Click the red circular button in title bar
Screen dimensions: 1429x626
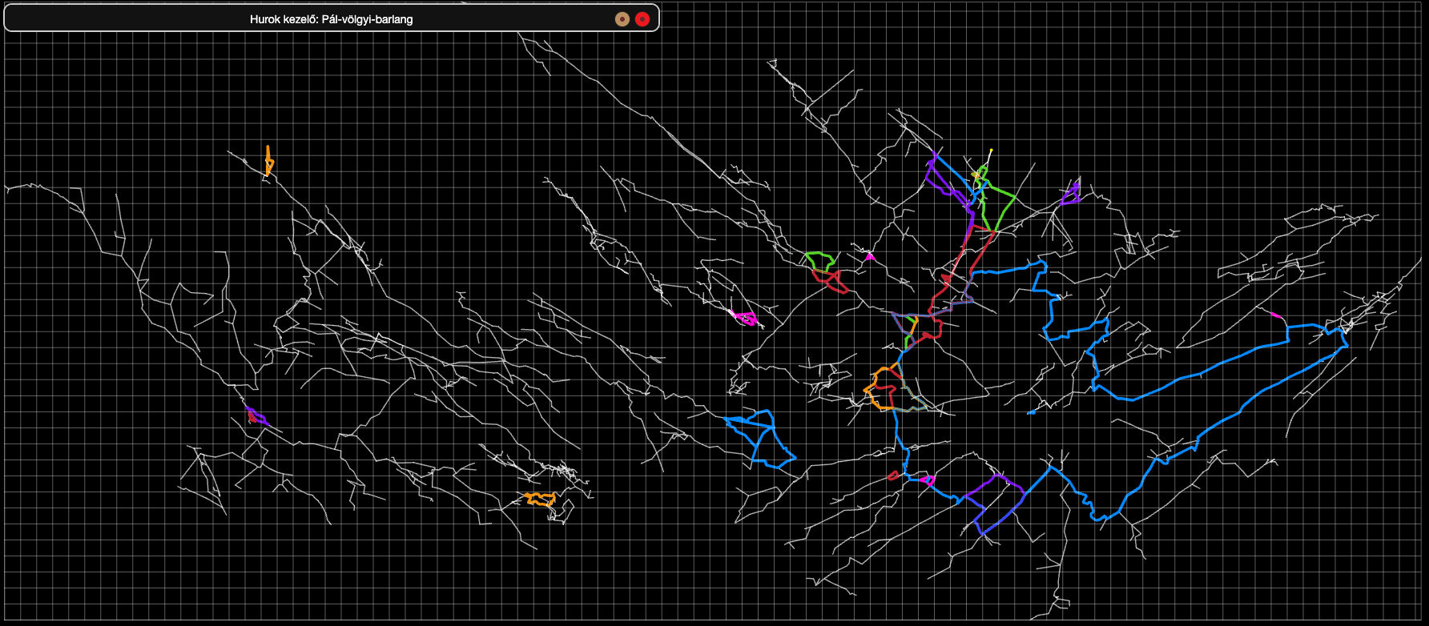[x=642, y=19]
